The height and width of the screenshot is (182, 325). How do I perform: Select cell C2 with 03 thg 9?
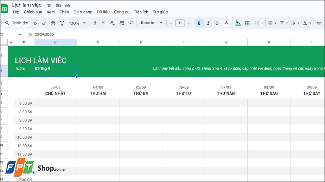[55, 70]
